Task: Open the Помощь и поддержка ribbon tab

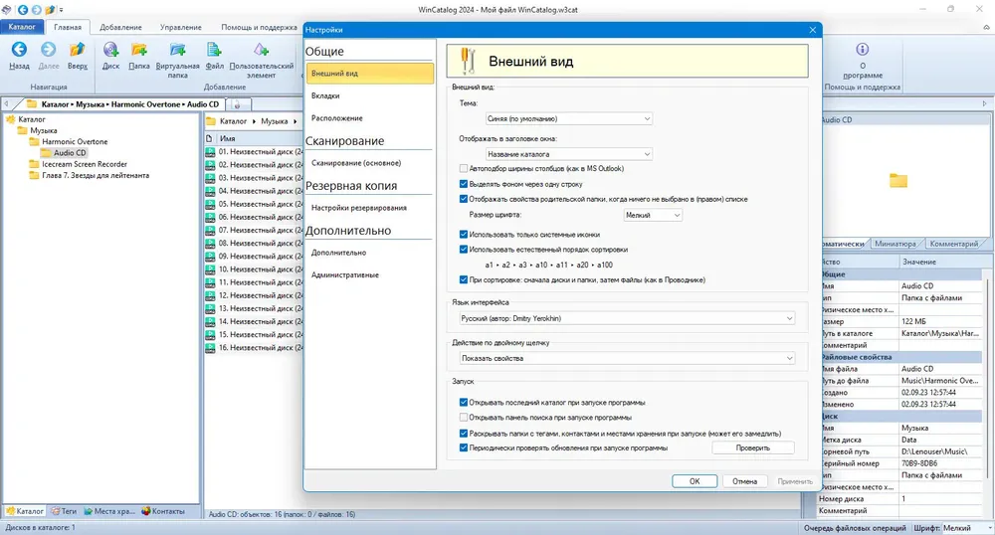Action: [259, 27]
